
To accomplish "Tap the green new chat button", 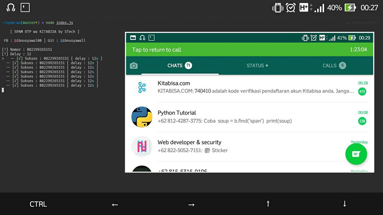I will tap(356, 154).
